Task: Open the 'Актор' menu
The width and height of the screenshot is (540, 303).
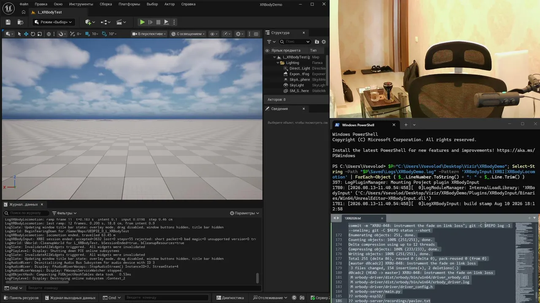Action: (x=170, y=4)
